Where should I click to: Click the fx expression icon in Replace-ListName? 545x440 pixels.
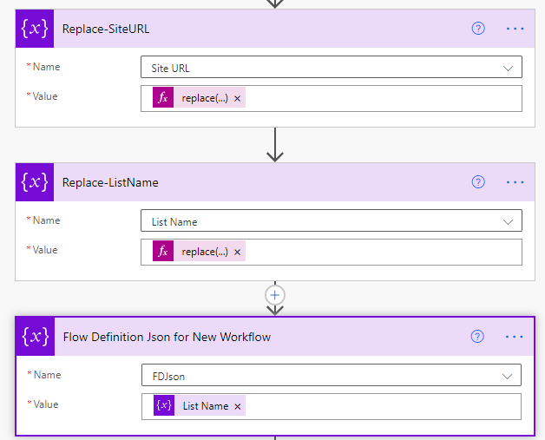click(163, 252)
